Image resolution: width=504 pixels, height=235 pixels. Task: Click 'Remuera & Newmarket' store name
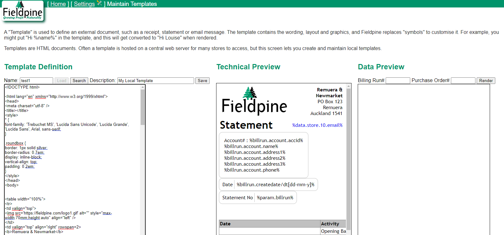coord(329,93)
